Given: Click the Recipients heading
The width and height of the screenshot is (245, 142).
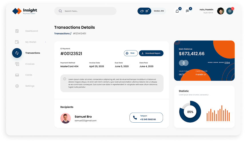Looking at the screenshot, I should [x=67, y=107].
